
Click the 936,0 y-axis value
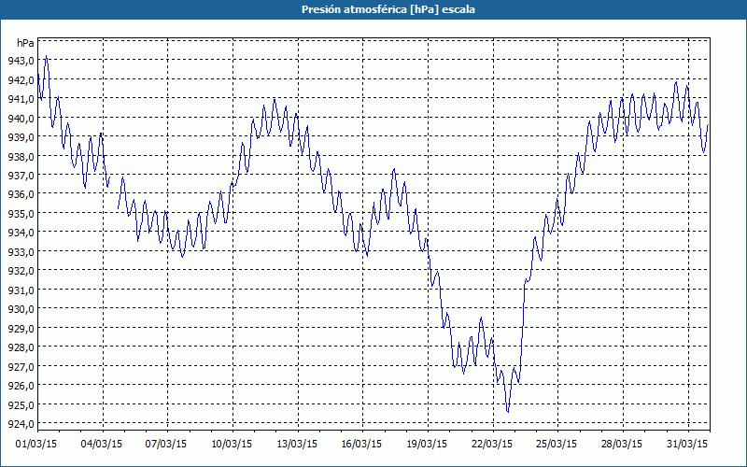(x=21, y=194)
